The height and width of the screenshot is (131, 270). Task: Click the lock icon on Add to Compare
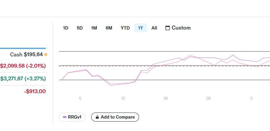(x=97, y=117)
